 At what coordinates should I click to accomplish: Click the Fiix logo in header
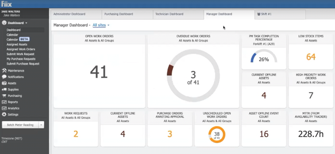[x=7, y=4]
